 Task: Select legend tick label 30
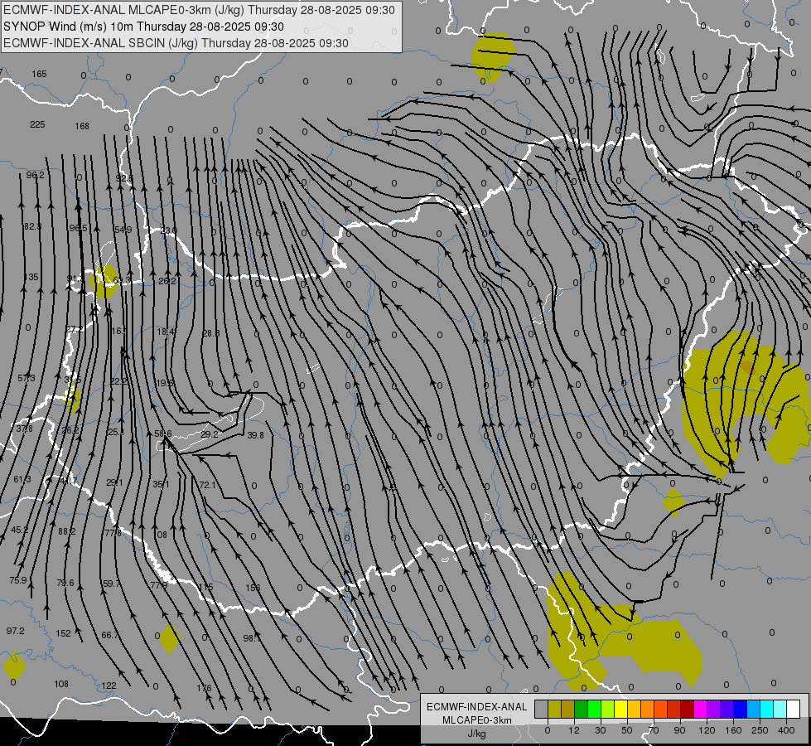(x=600, y=730)
